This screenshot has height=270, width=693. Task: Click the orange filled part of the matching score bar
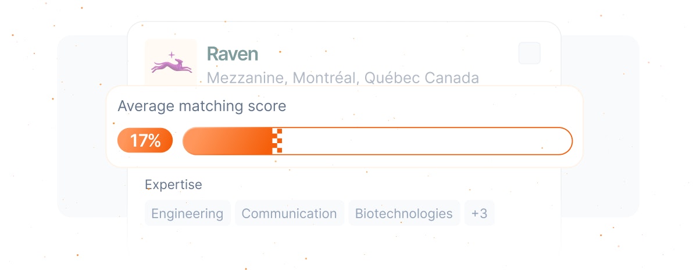[x=228, y=141]
